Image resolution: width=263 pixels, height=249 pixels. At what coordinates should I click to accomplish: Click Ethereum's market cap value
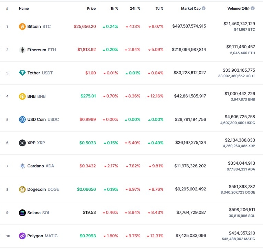[189, 50]
